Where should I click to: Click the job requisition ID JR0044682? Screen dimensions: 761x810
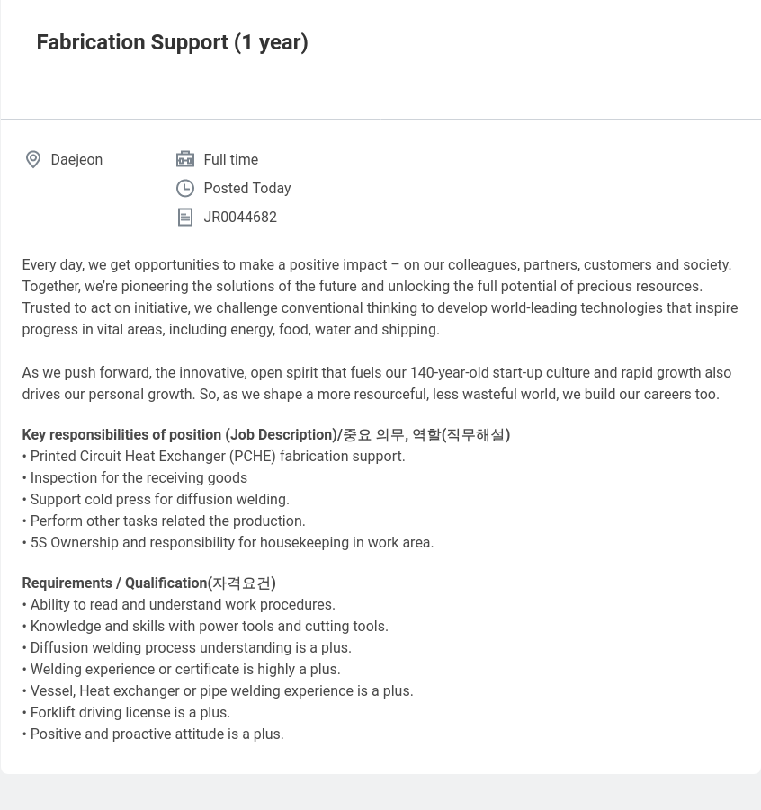[240, 217]
